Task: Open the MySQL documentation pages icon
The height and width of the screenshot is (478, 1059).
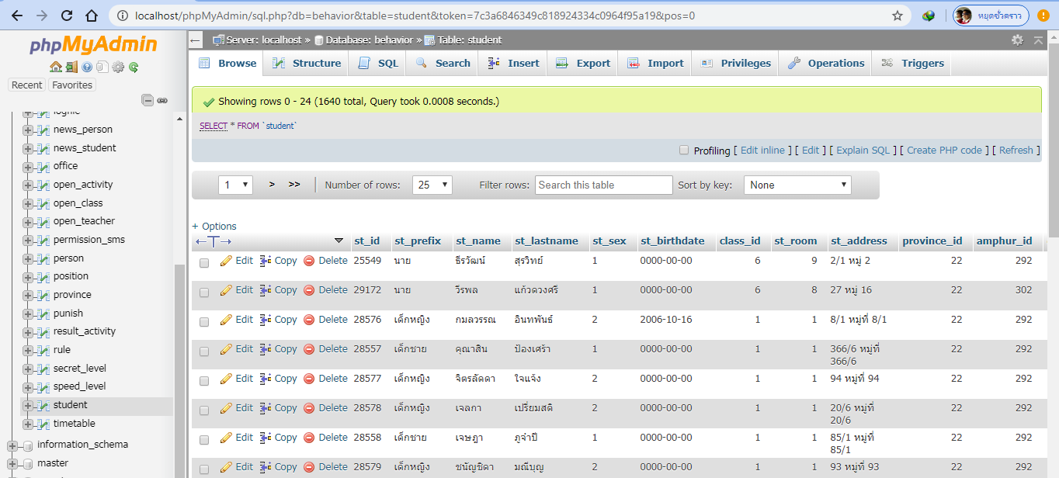Action: coord(102,68)
